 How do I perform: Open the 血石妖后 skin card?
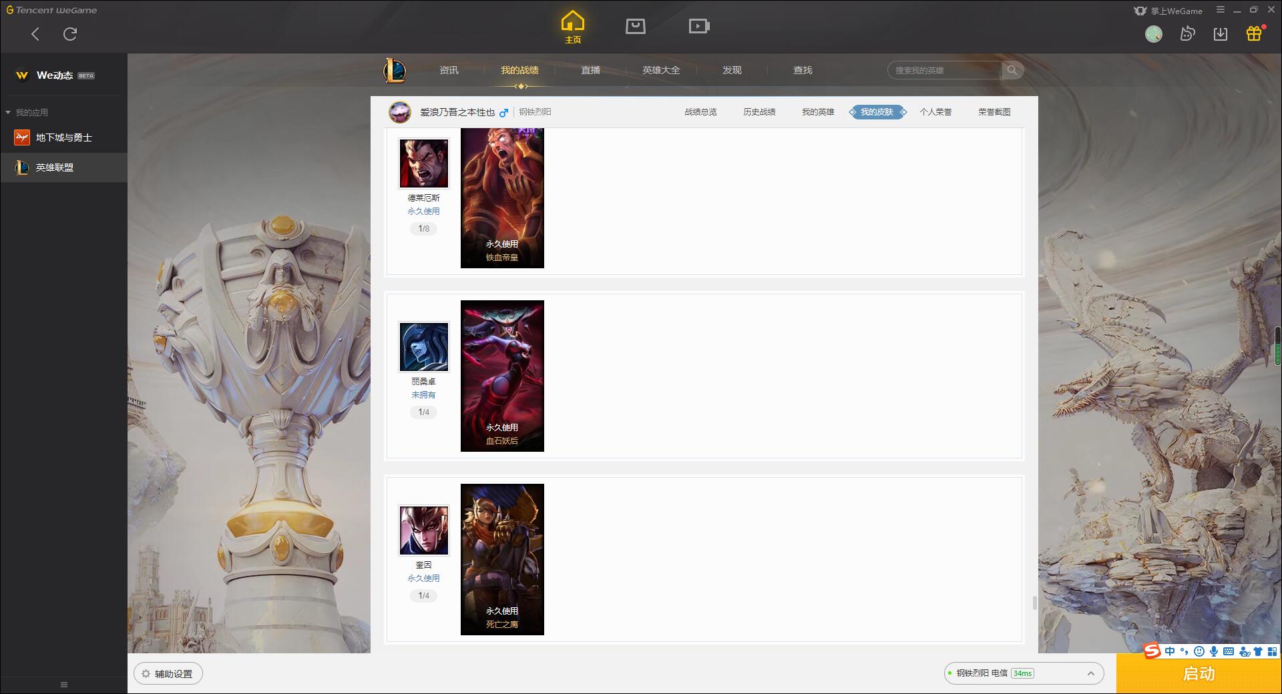tap(502, 376)
